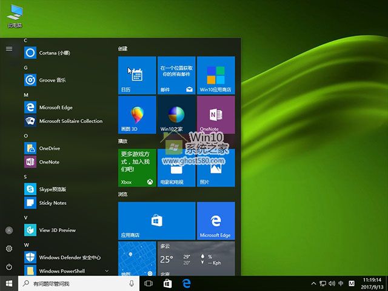Open Sticky Notes app
Image resolution: width=388 pixels, height=291 pixels.
(x=66, y=202)
